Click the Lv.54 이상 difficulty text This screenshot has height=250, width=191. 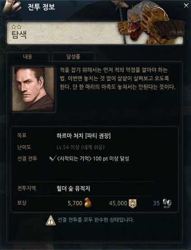[x=81, y=147]
